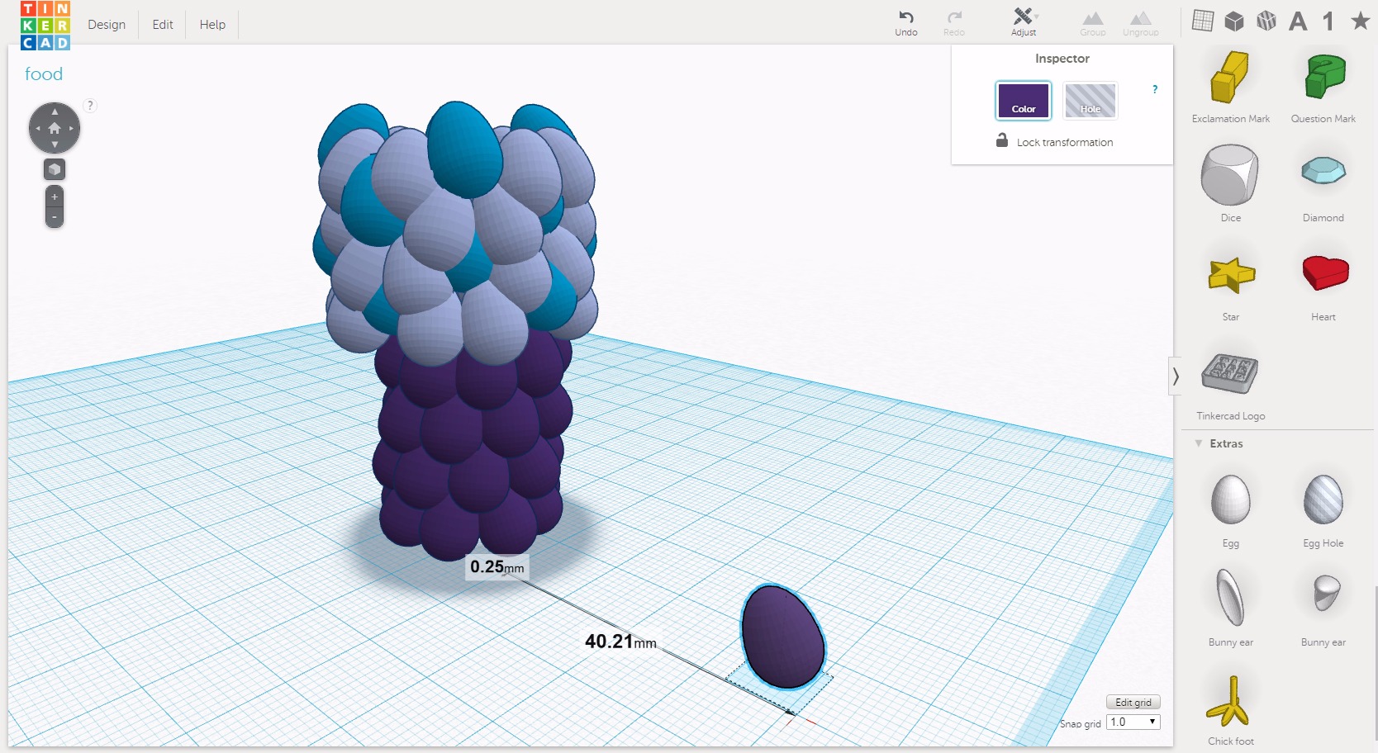Click the 40.21 mm dimension label
Screen dimensions: 1378x753
[620, 642]
